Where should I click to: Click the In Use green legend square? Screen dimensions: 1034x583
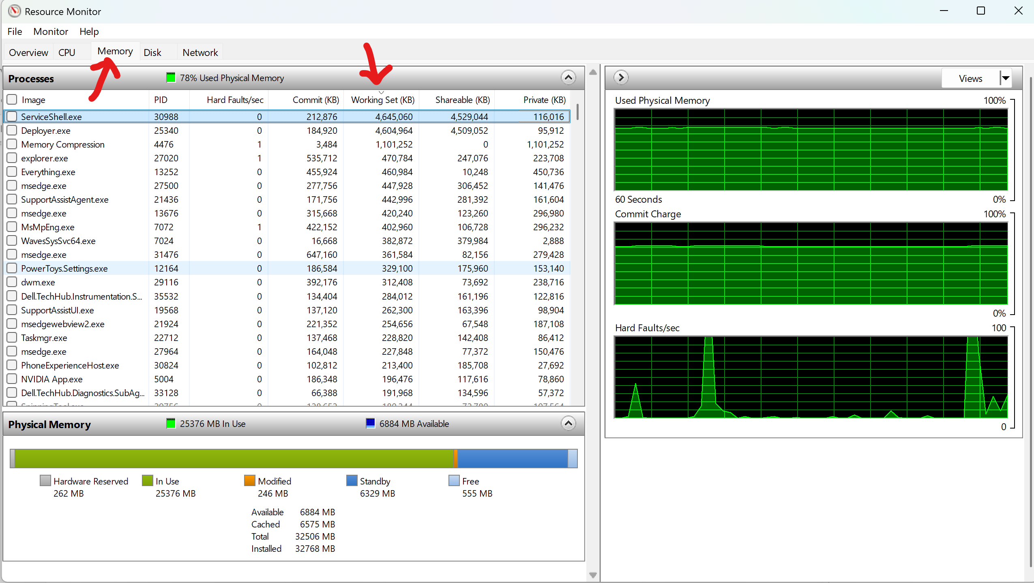pos(147,481)
